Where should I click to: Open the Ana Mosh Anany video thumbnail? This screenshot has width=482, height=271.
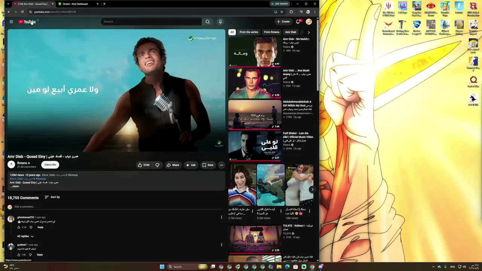pyautogui.click(x=255, y=83)
